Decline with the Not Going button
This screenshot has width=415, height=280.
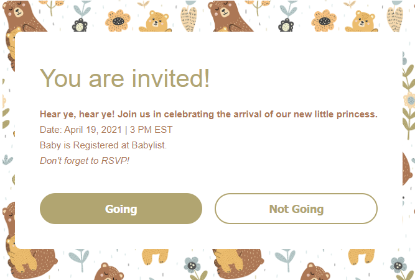pyautogui.click(x=296, y=209)
